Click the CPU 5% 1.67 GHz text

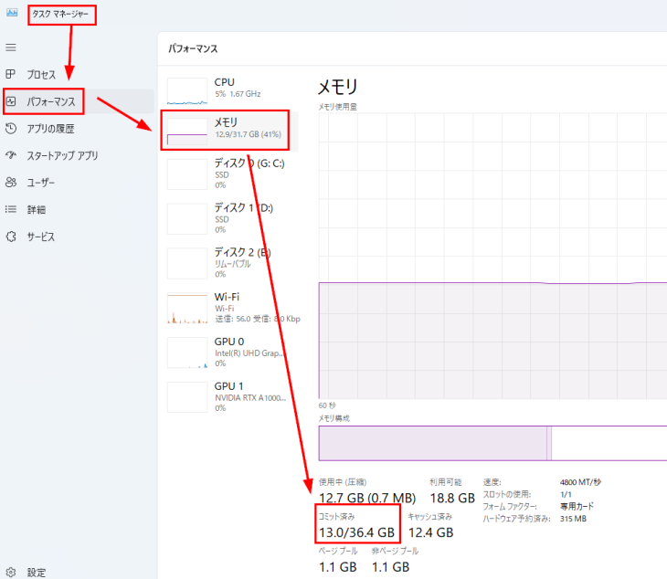[x=238, y=94]
